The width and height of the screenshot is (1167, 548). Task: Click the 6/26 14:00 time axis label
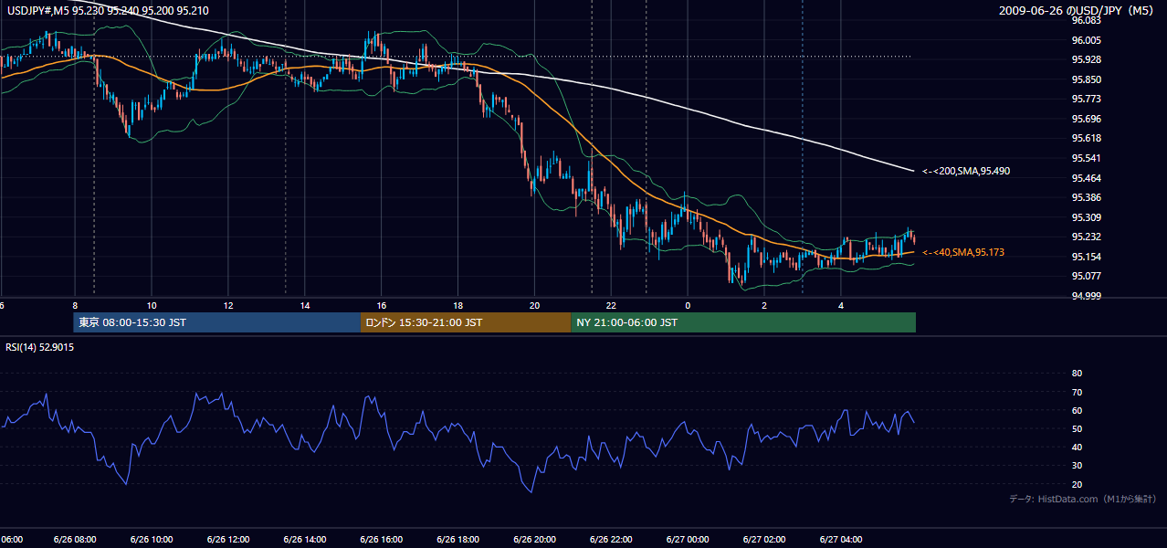304,539
